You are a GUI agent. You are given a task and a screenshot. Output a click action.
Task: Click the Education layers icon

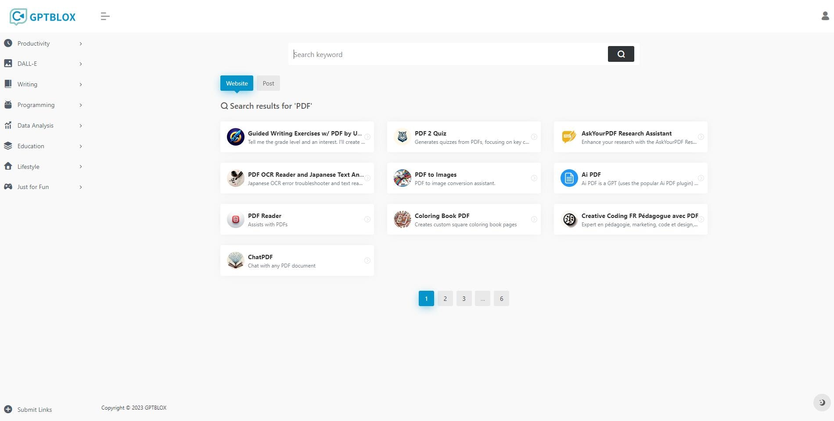8,146
